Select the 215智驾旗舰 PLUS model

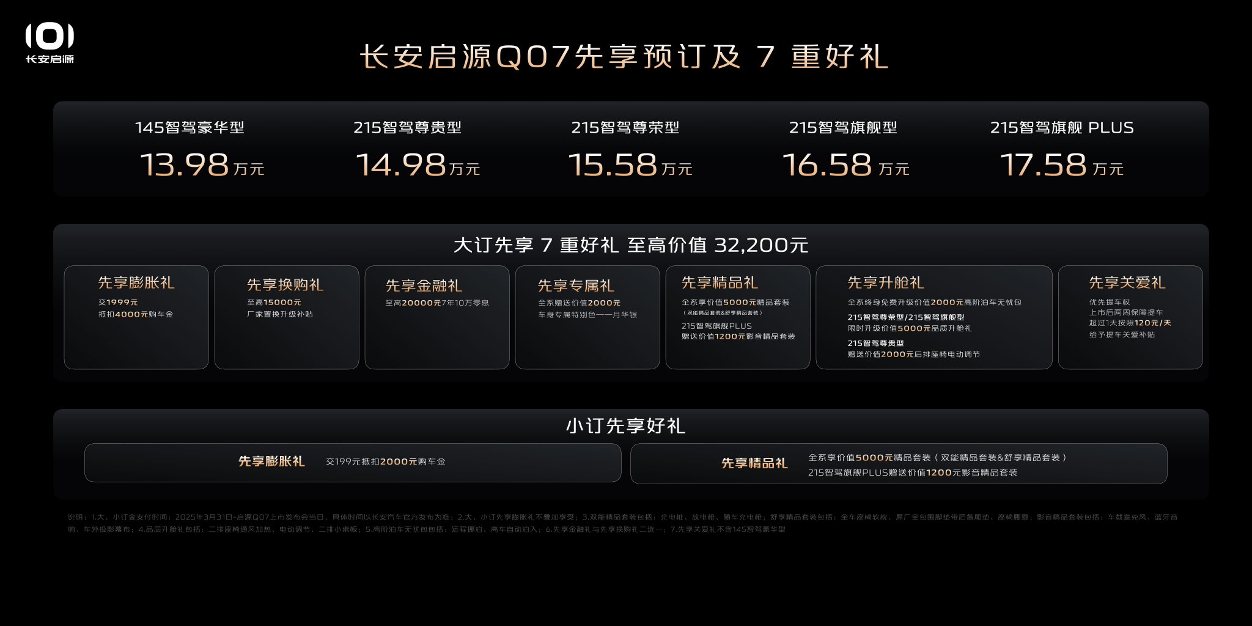[1062, 128]
